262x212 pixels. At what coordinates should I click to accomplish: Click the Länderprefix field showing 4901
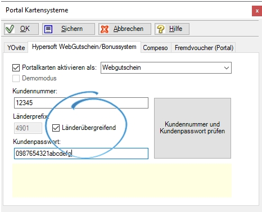[x=28, y=128]
